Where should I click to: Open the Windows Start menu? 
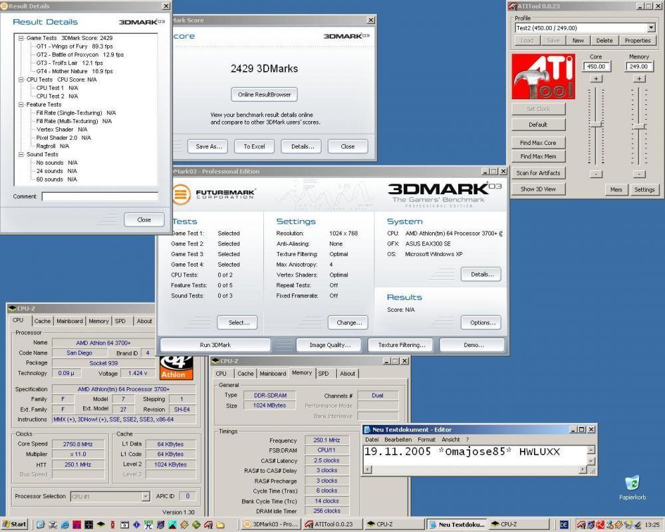click(x=15, y=525)
